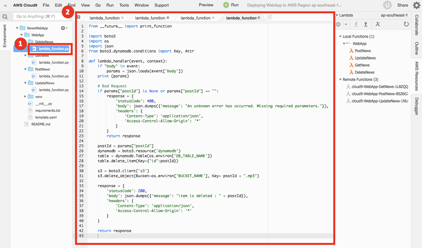Click the deploy upload arrow in Lambda panel
Viewport: 422px width, 248px height.
pos(366,24)
